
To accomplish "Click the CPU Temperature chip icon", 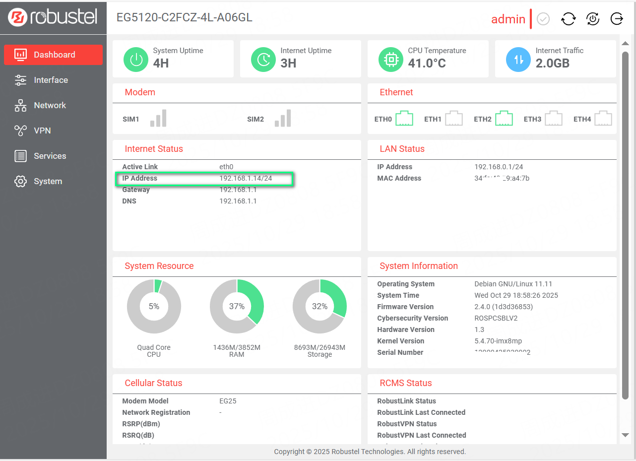I will pyautogui.click(x=391, y=59).
